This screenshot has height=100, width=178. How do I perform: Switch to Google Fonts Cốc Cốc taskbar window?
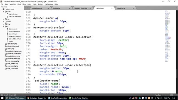pos(78,98)
